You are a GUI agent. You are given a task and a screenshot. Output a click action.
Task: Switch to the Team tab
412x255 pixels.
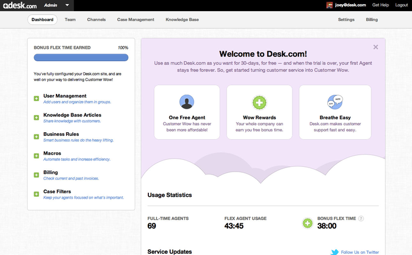coord(70,19)
